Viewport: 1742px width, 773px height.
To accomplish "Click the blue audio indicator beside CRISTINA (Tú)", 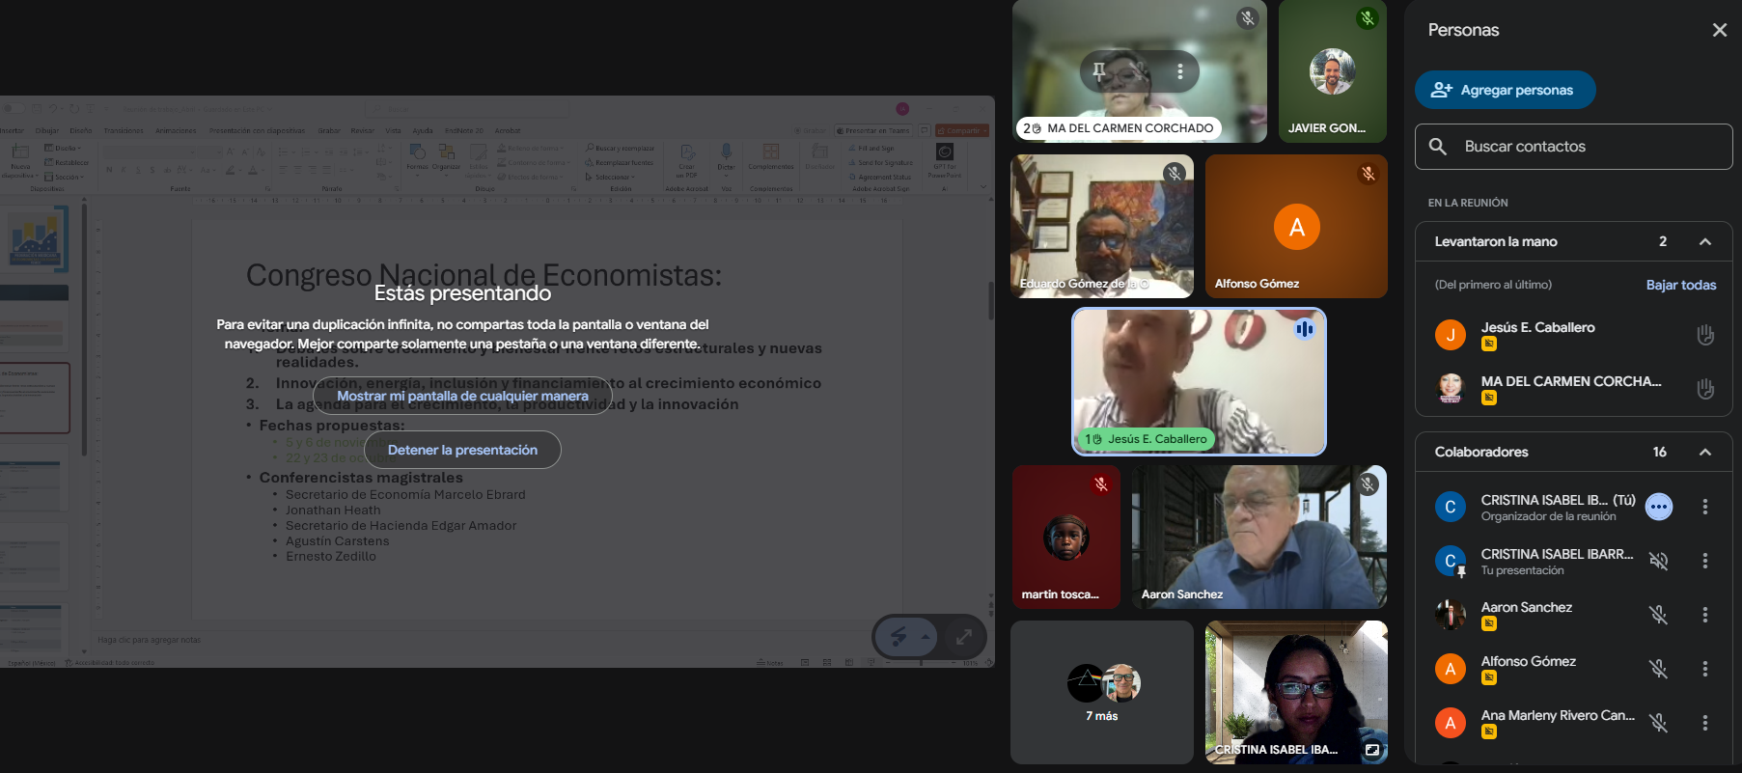I will tap(1659, 507).
